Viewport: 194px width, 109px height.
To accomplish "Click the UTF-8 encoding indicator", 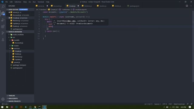I will pyautogui.click(x=165, y=104).
